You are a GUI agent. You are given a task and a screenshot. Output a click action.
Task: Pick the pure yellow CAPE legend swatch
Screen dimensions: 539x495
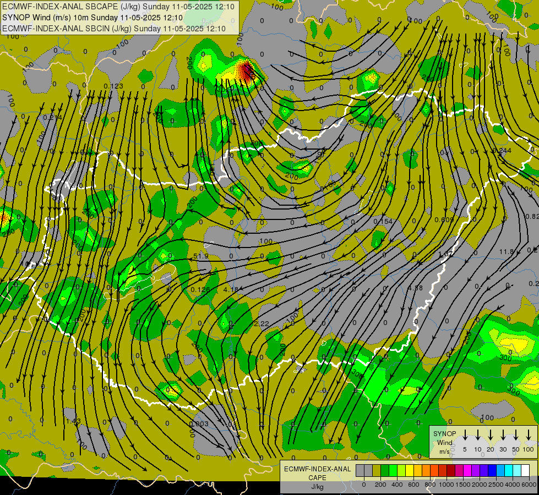click(410, 470)
